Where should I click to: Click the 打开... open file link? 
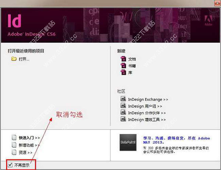24,59
